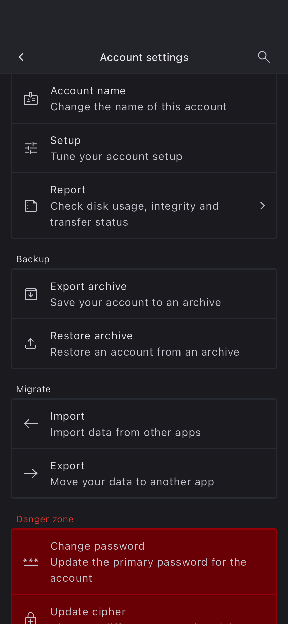The height and width of the screenshot is (624, 288).
Task: Click the Update cipher title
Action: 88,612
